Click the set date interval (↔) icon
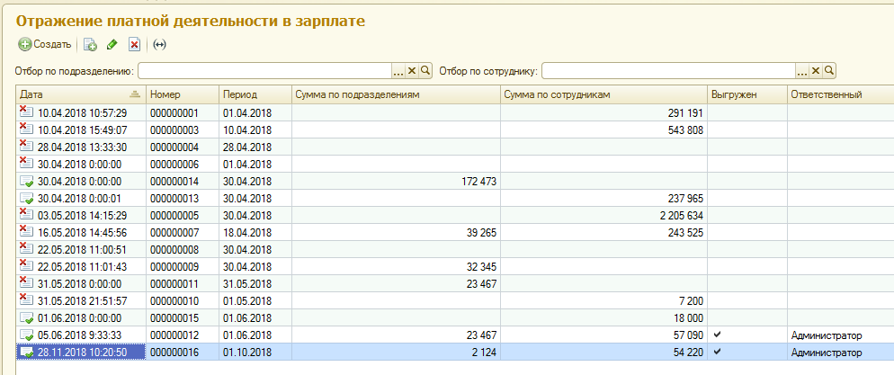Image resolution: width=894 pixels, height=375 pixels. click(x=160, y=44)
